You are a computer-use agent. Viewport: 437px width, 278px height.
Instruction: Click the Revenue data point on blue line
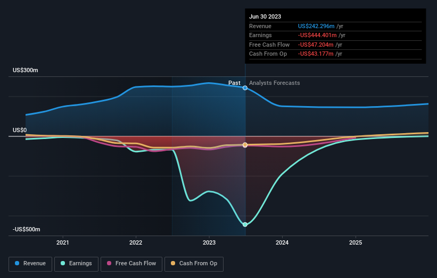[245, 88]
